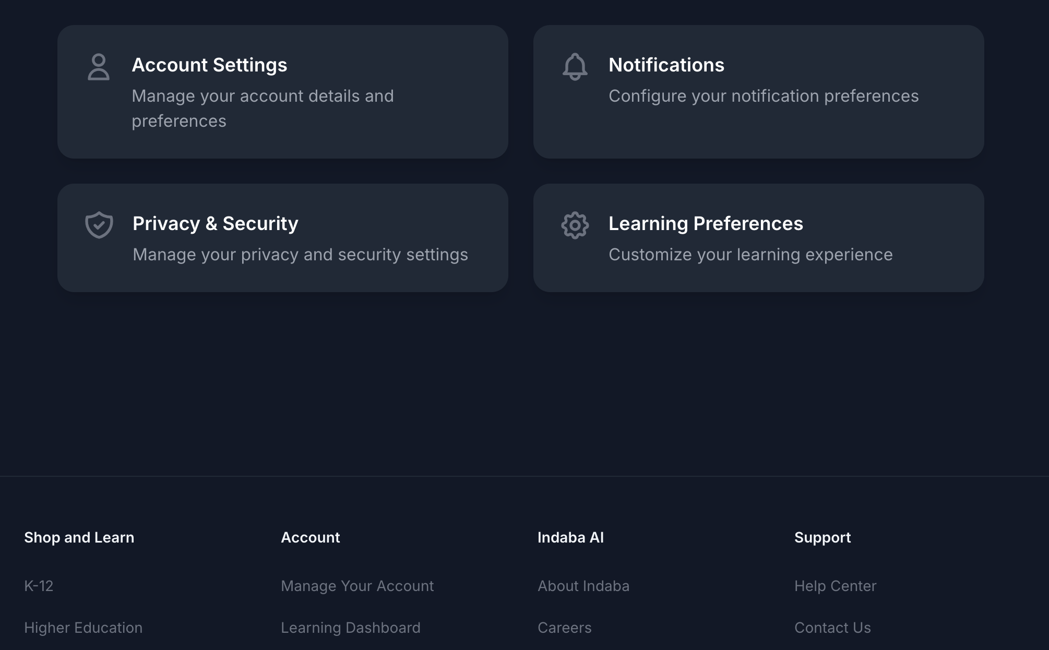Open the K-12 footer link
The width and height of the screenshot is (1049, 650).
coord(39,586)
